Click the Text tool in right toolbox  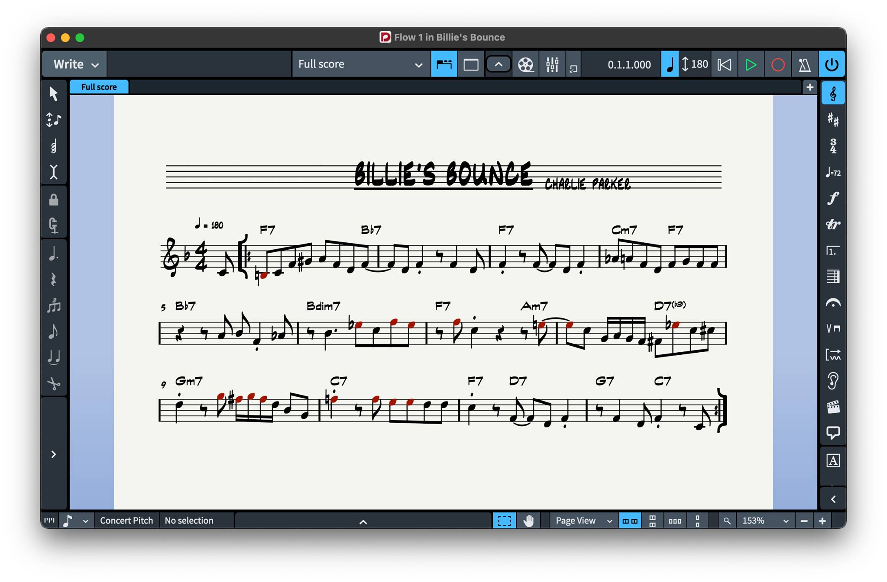coord(833,460)
